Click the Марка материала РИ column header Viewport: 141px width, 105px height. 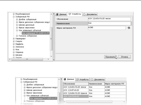click(115, 84)
